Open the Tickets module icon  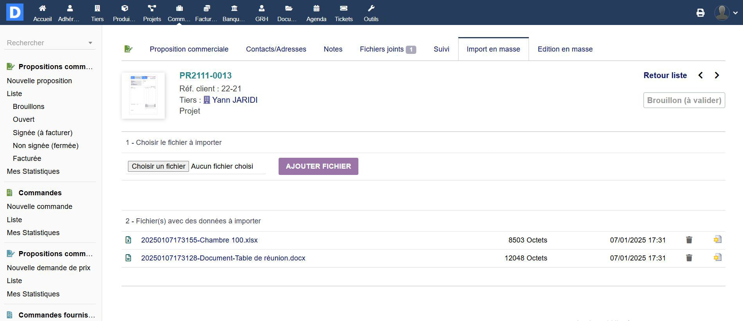click(344, 9)
